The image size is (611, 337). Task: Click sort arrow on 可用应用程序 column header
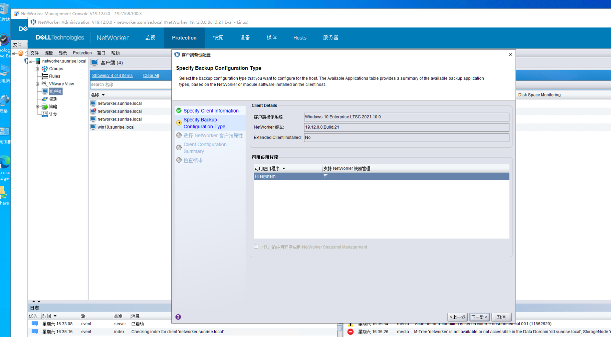[284, 168]
